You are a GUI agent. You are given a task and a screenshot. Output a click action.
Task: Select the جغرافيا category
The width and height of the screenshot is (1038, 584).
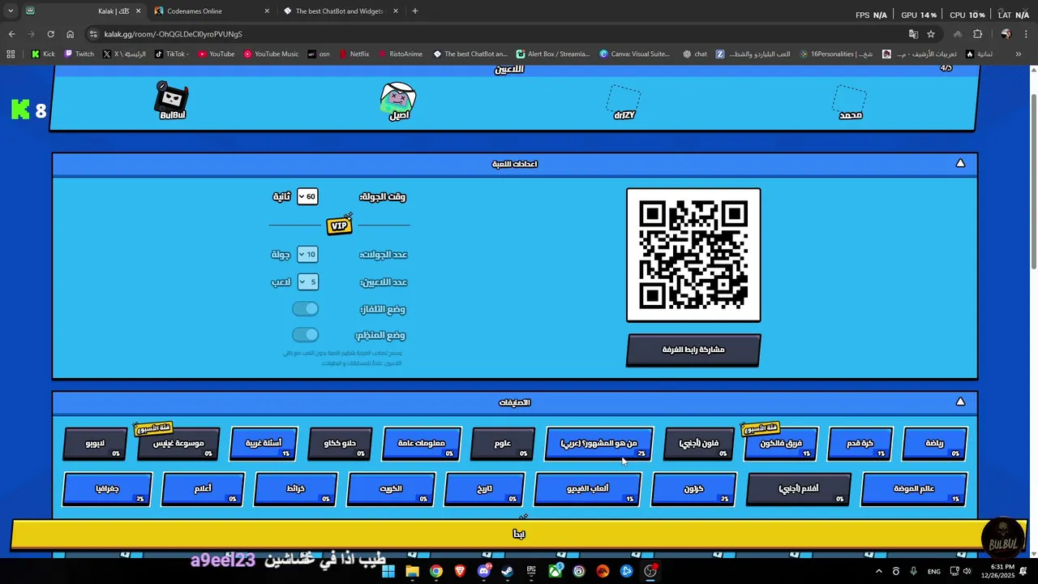click(x=107, y=489)
